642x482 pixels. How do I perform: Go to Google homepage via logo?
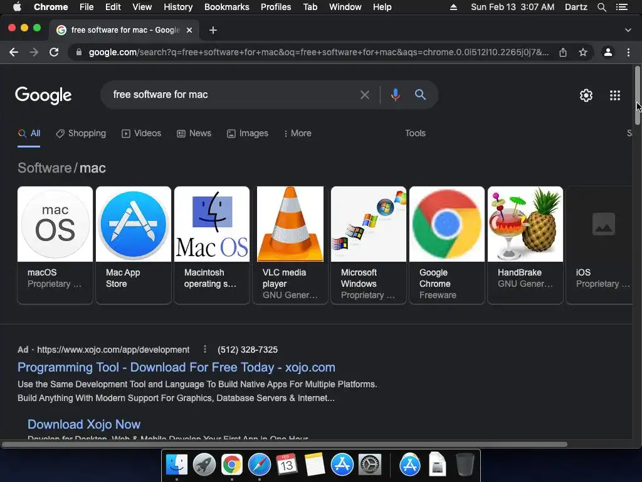[x=43, y=95]
